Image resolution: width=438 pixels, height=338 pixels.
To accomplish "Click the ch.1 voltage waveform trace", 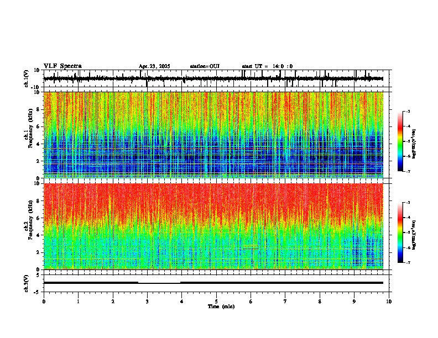I will click(213, 78).
